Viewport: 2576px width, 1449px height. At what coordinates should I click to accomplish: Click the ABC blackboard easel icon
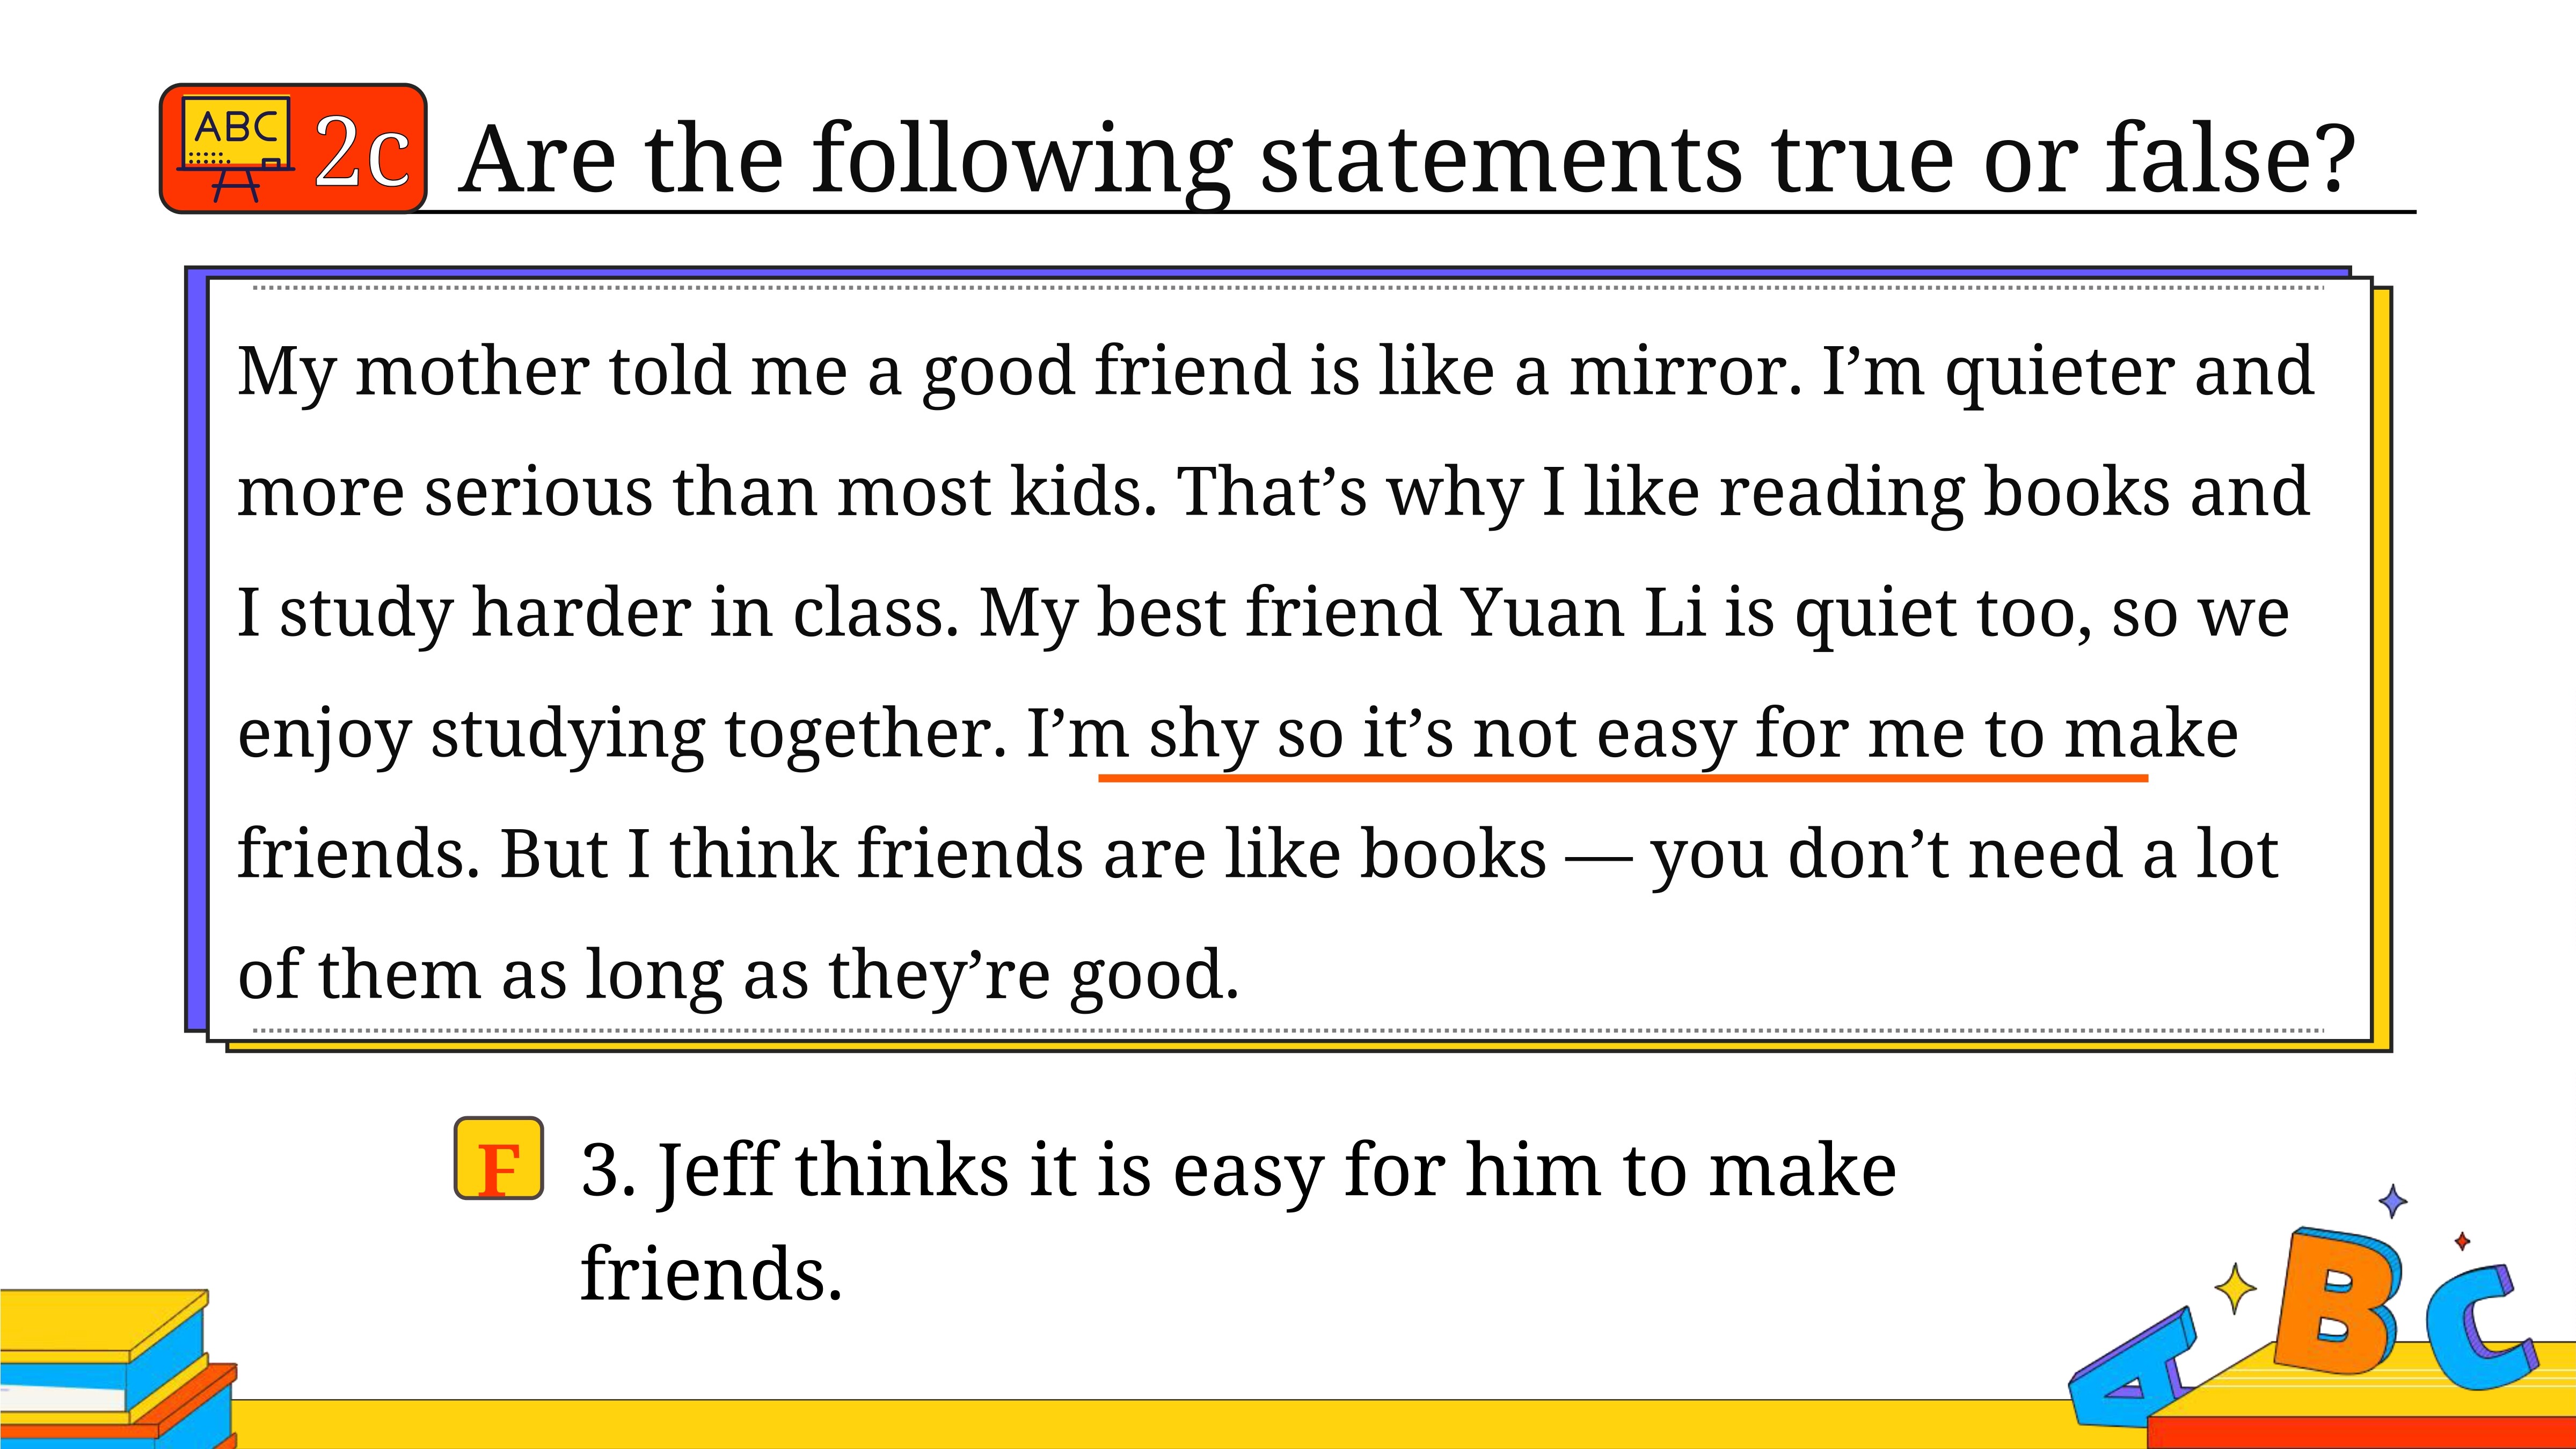pyautogui.click(x=236, y=148)
